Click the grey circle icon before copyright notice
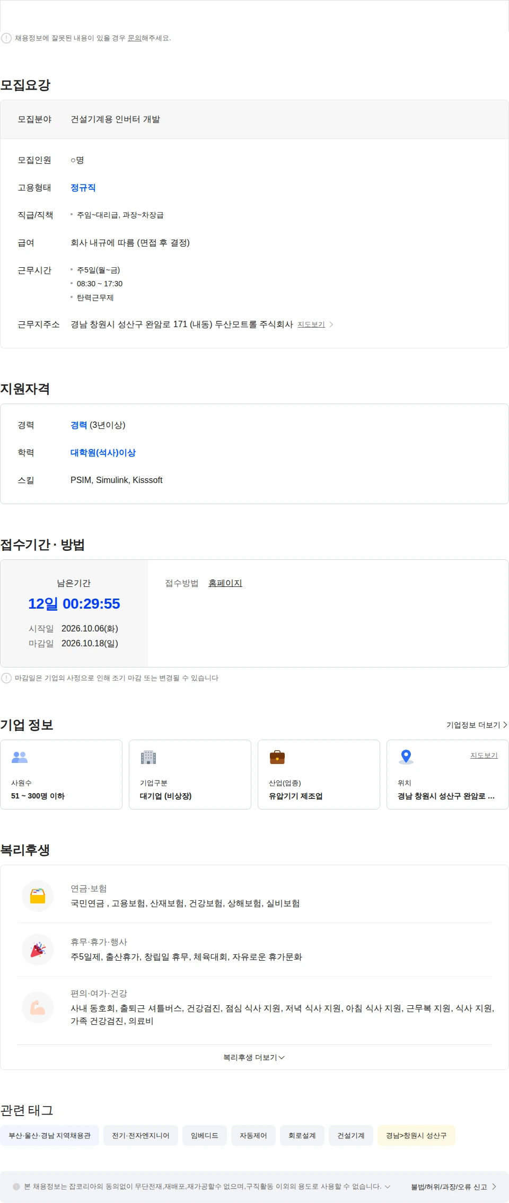 (x=16, y=1187)
